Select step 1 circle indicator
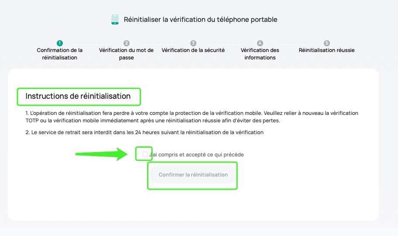Screen dimensions: 398x236 click(x=60, y=43)
